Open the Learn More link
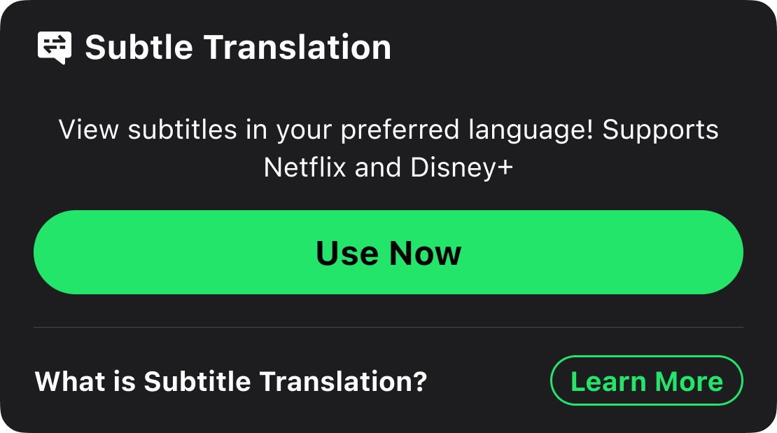This screenshot has width=777, height=433. (x=646, y=381)
